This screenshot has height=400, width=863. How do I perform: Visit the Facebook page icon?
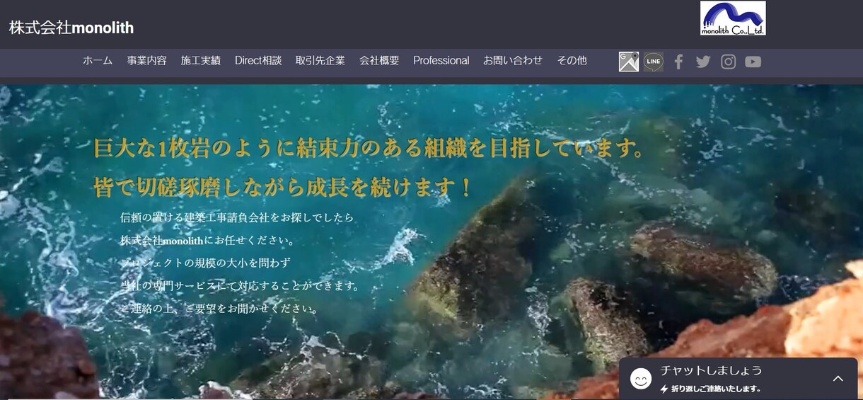[x=678, y=62]
